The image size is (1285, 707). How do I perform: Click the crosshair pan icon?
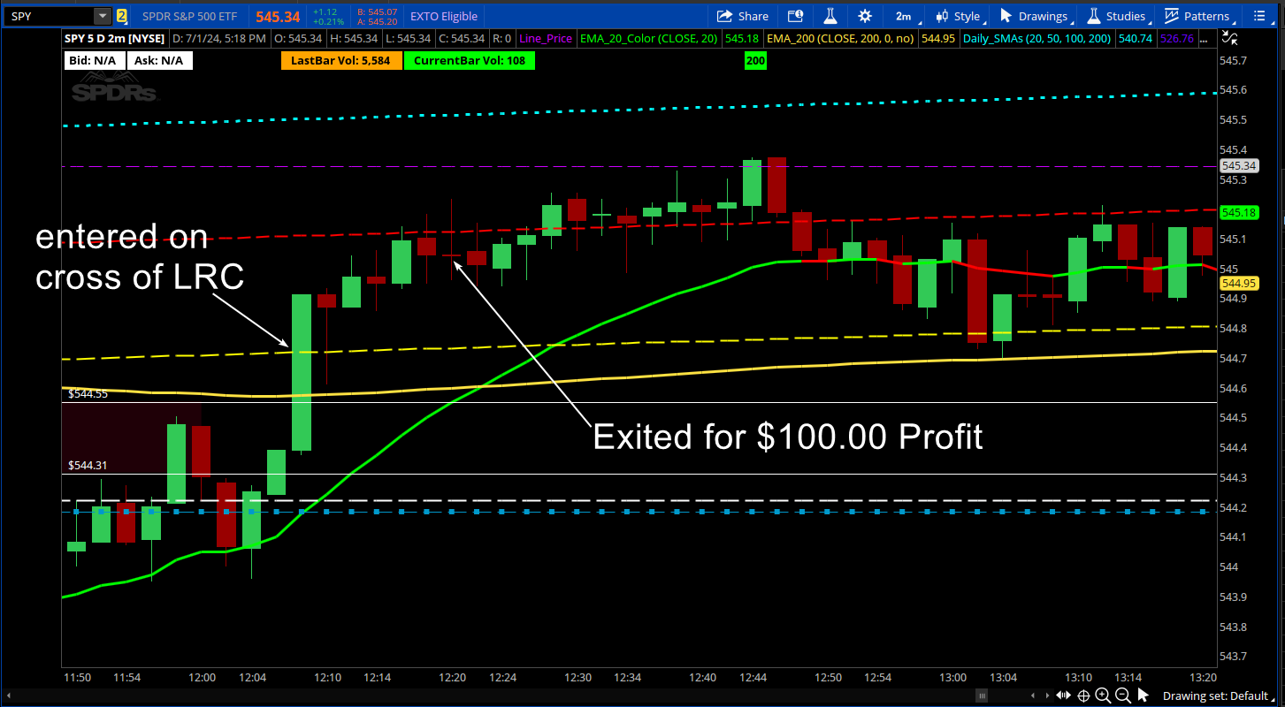pyautogui.click(x=1083, y=696)
